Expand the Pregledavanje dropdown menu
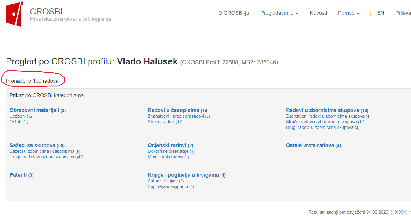411x216 pixels. (x=279, y=13)
